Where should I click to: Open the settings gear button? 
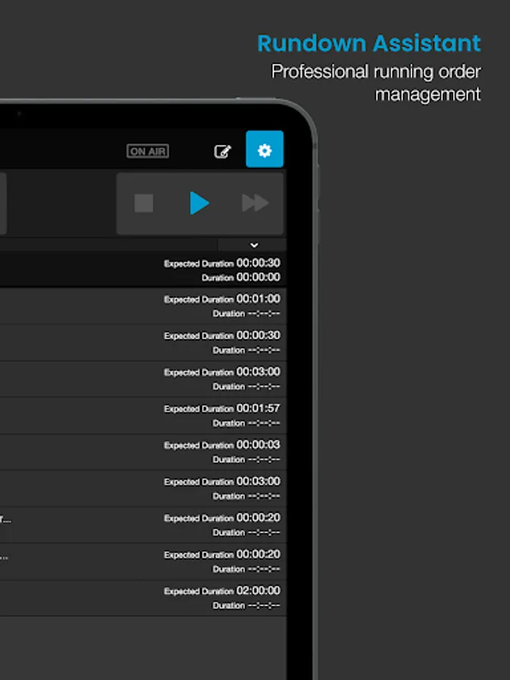[x=264, y=149]
